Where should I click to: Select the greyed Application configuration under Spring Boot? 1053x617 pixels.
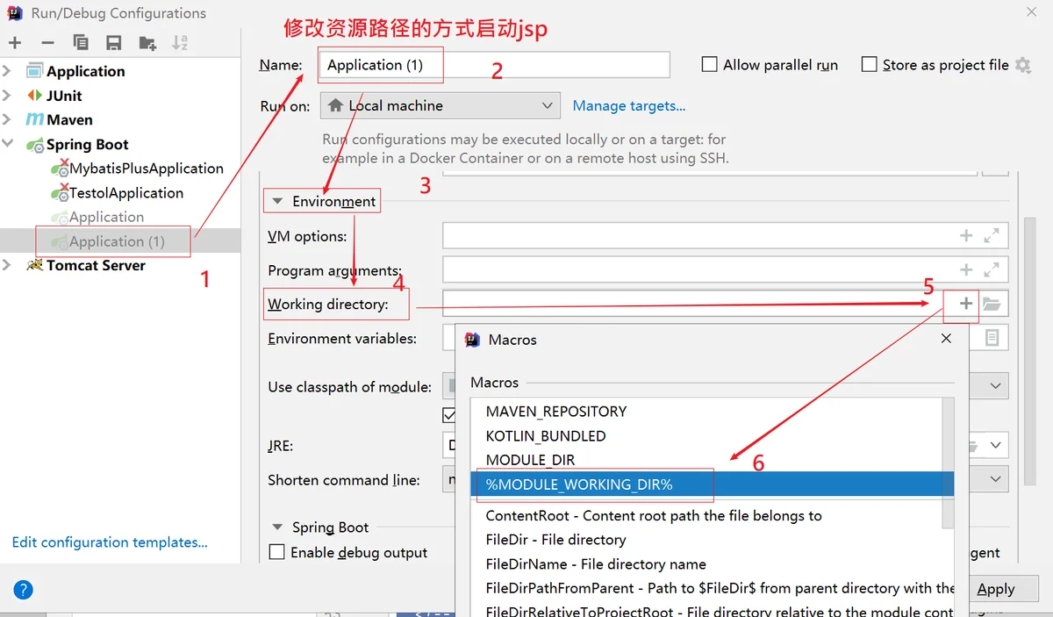97,217
